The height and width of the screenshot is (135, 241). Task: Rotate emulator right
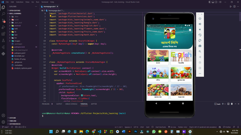pos(200,40)
